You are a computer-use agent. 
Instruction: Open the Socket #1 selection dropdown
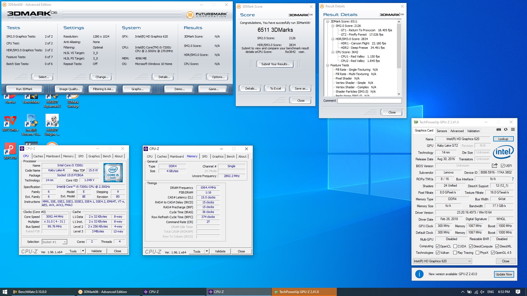(54, 242)
